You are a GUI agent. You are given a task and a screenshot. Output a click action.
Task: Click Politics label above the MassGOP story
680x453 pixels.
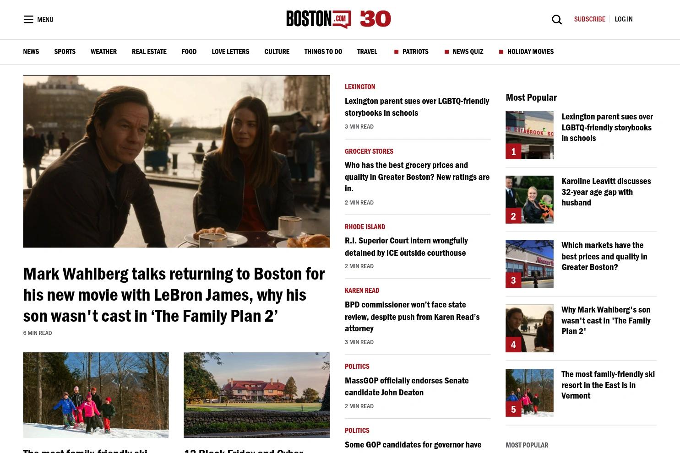coord(357,367)
